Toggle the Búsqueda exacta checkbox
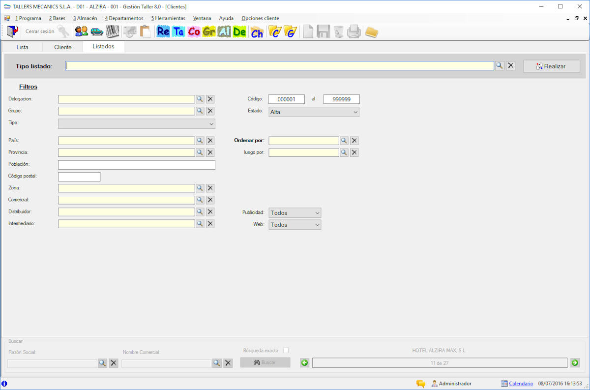 click(286, 351)
